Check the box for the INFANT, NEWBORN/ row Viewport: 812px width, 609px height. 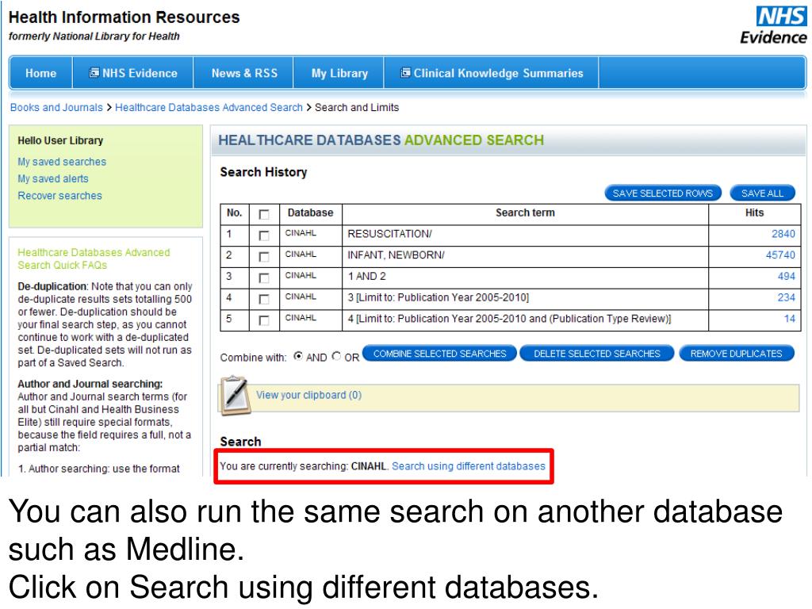264,257
